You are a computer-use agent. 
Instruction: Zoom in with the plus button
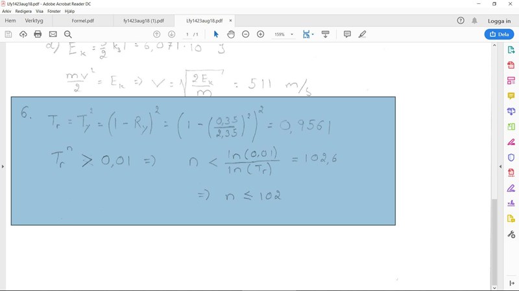pos(260,34)
